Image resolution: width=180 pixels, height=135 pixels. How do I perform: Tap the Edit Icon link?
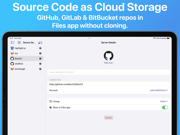[109, 63]
